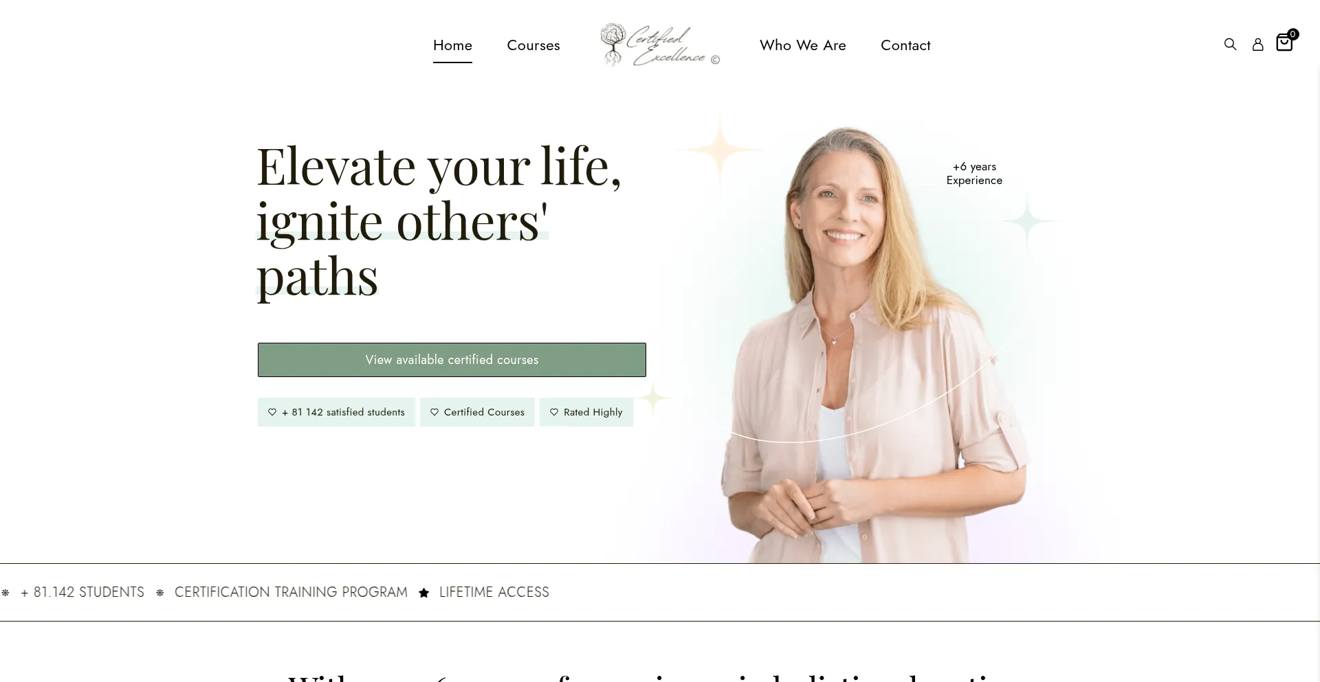Click the +6 years Experience label

pos(974,174)
